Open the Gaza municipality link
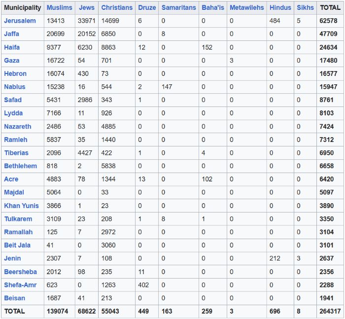 click(12, 60)
